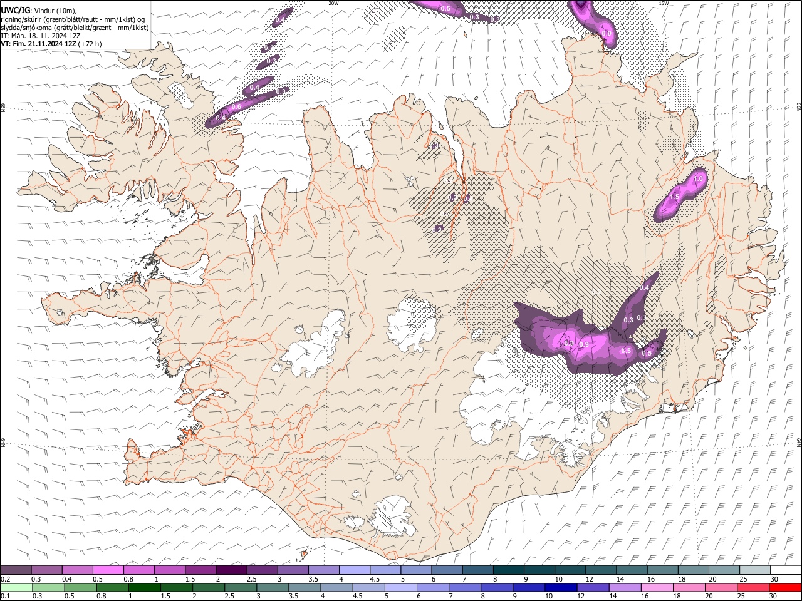Pick the dull purple 0.2 swatch in the upper legend row
The width and height of the screenshot is (802, 601).
(x=16, y=570)
